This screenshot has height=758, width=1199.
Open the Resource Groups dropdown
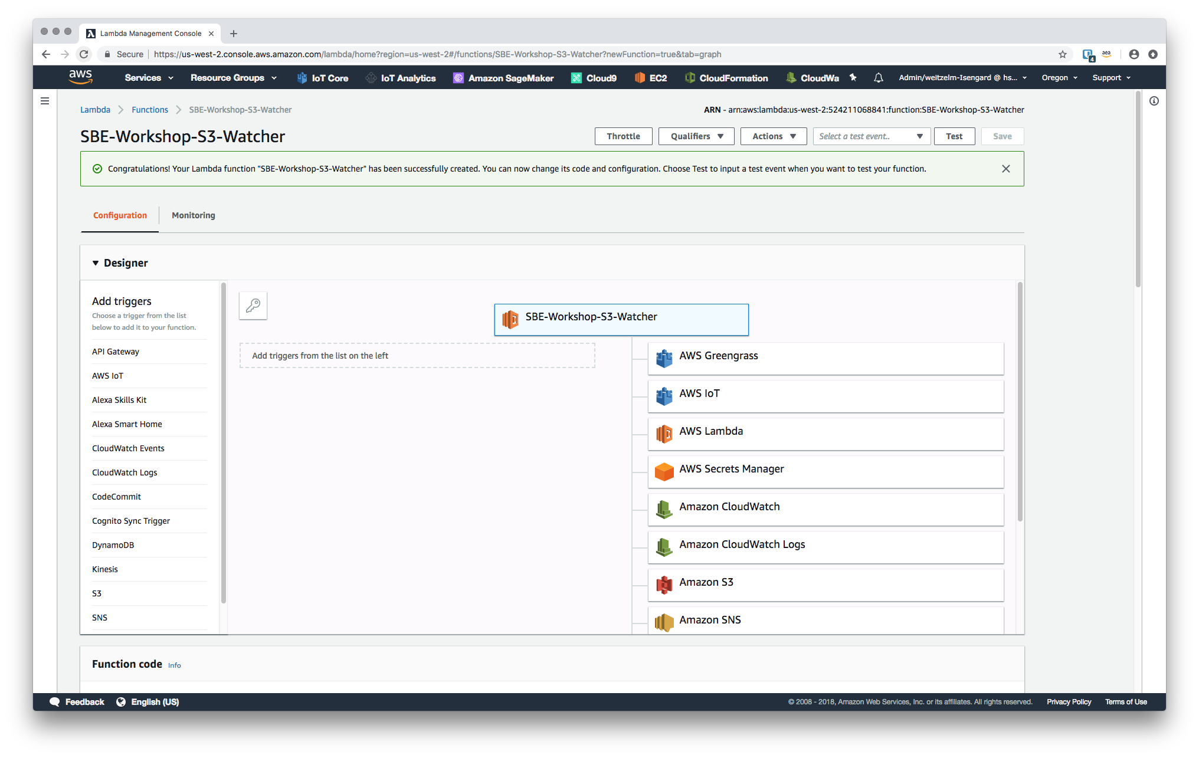tap(234, 78)
